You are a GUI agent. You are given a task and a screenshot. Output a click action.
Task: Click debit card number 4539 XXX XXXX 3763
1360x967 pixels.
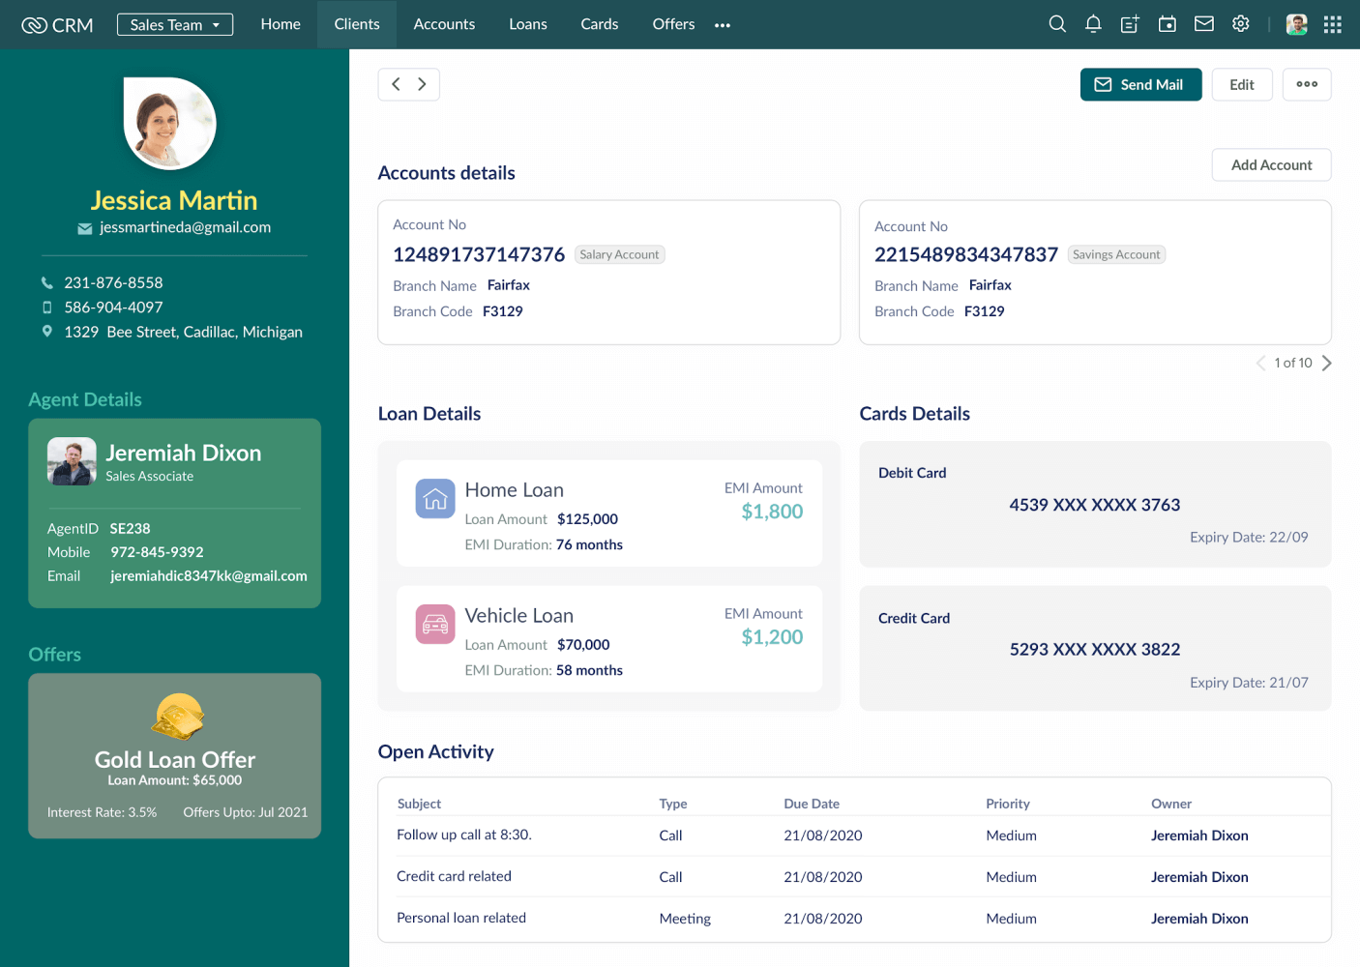tap(1095, 505)
